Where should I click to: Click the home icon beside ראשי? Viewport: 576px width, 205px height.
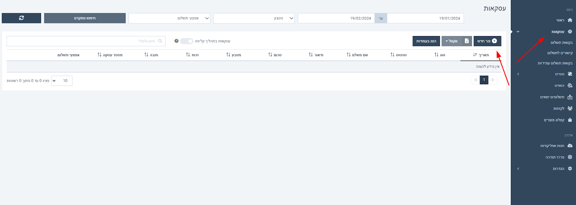point(570,20)
